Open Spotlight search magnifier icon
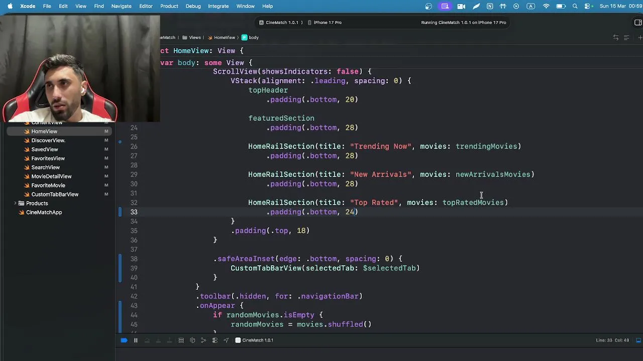The image size is (643, 361). (x=575, y=6)
